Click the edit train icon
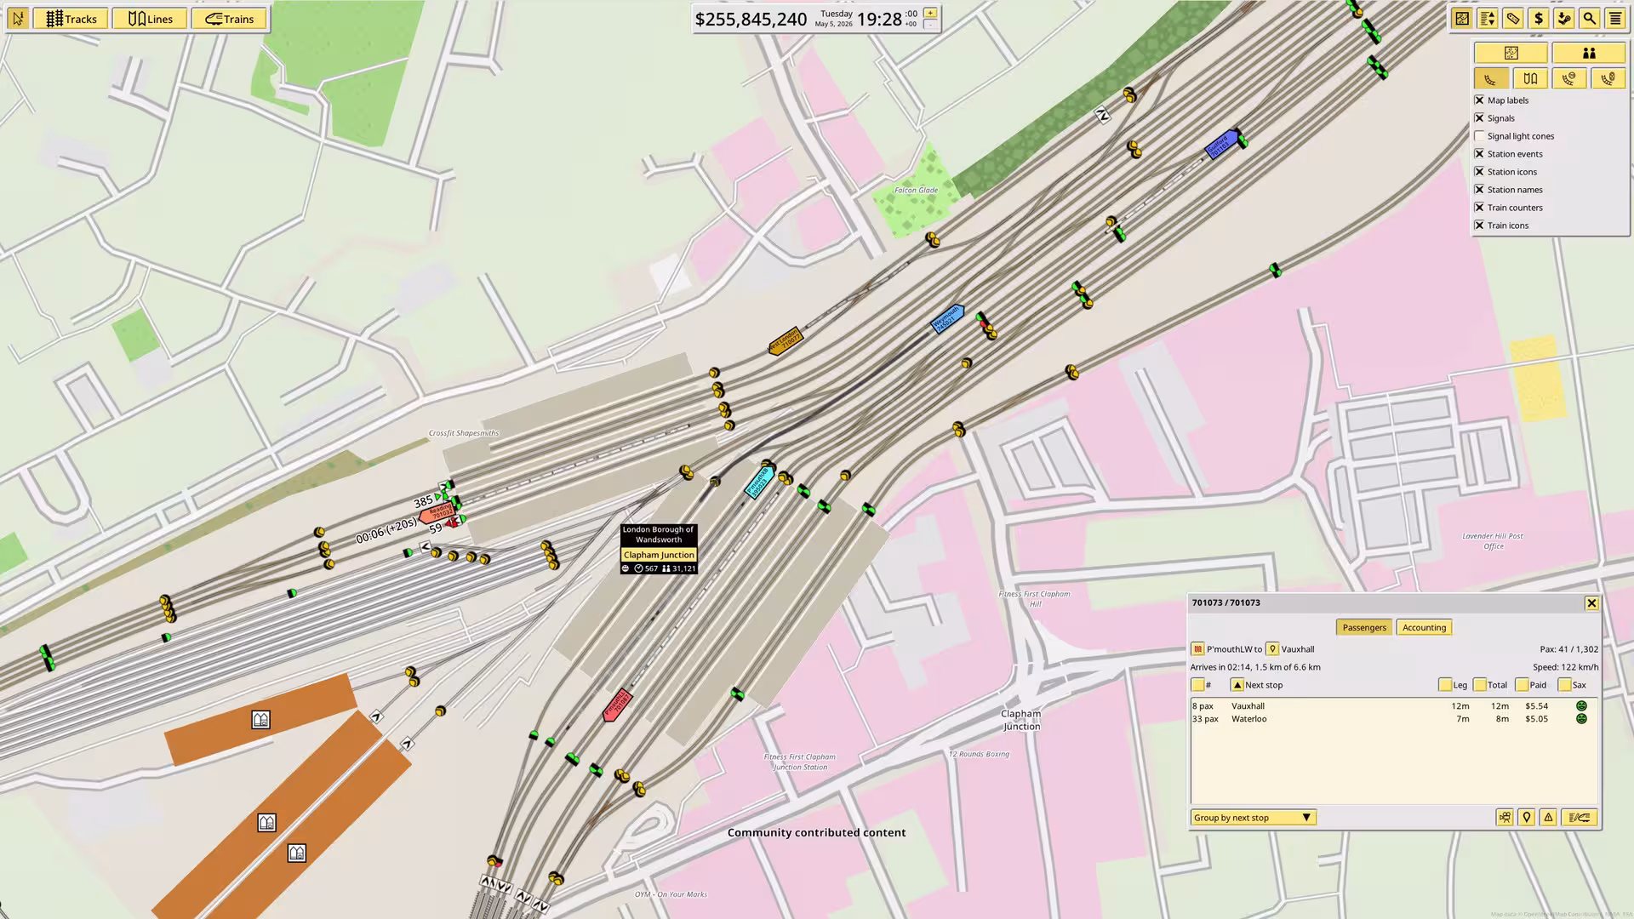 coord(1579,818)
